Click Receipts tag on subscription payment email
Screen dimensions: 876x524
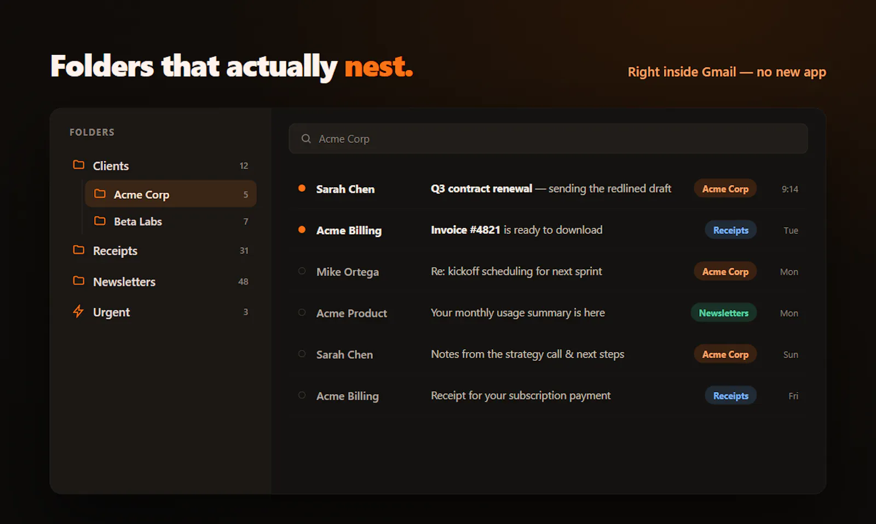(730, 395)
